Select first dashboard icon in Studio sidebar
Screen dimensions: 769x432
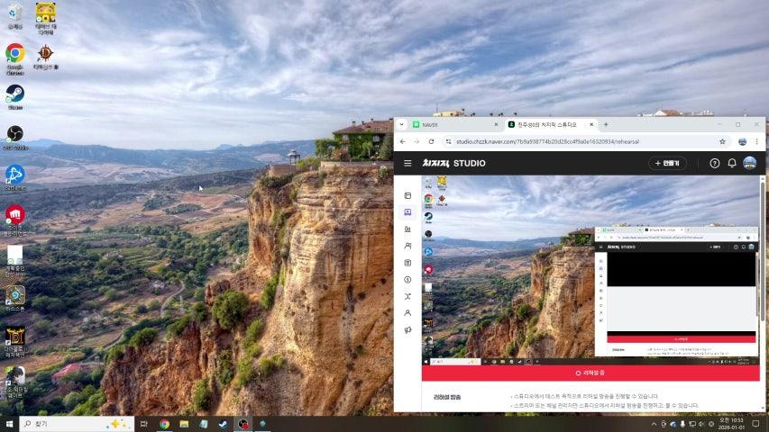(x=407, y=195)
